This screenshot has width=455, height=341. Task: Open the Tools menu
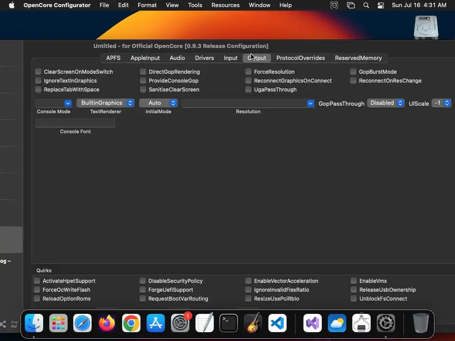click(x=195, y=5)
